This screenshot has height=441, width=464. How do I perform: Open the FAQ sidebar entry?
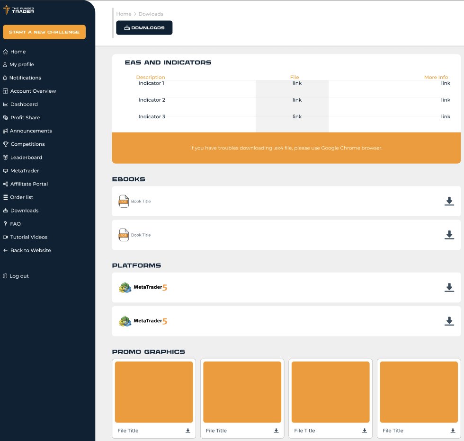pyautogui.click(x=12, y=224)
